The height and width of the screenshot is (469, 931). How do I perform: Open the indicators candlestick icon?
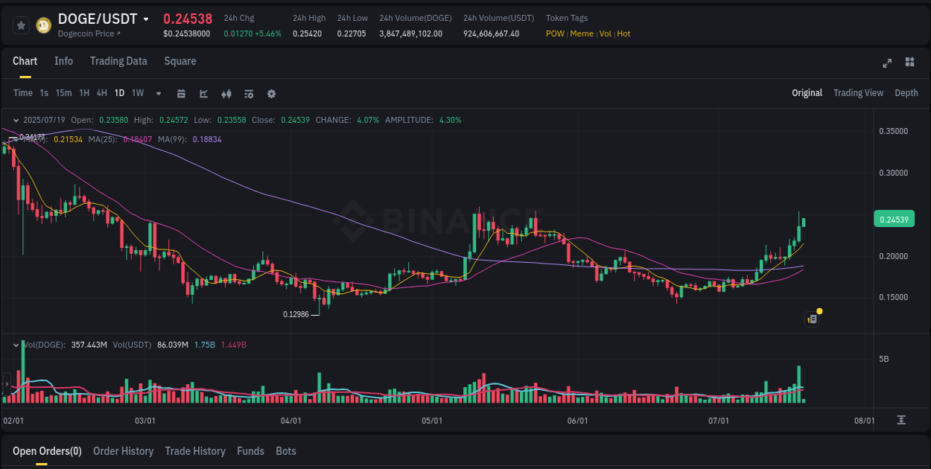pos(226,94)
